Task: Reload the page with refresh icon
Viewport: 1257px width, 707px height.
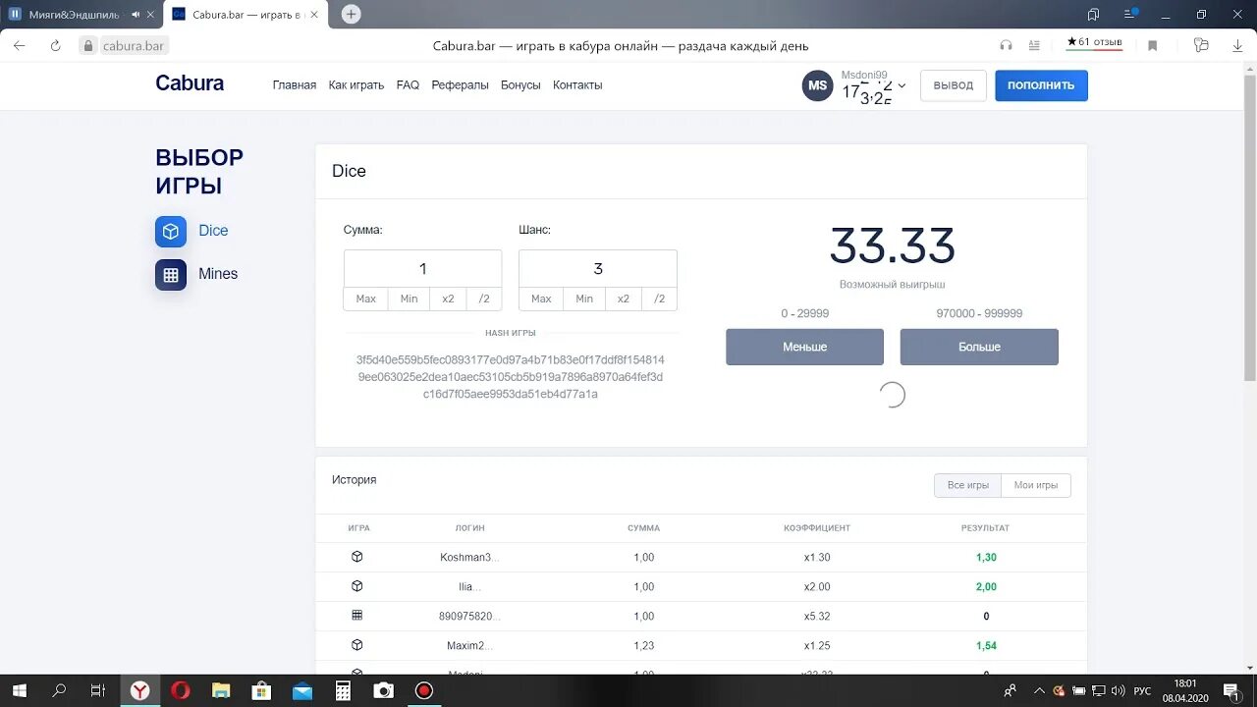Action: click(x=56, y=45)
